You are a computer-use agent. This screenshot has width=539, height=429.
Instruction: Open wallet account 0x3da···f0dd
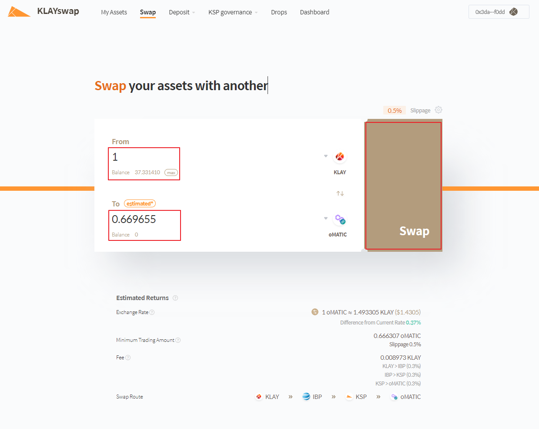499,12
